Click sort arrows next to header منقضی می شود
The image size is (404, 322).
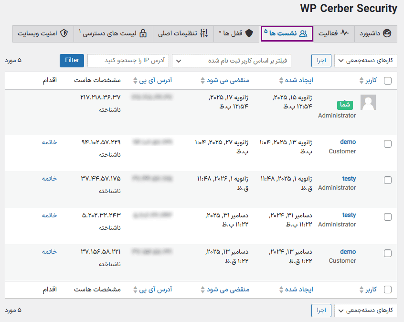click(x=202, y=80)
